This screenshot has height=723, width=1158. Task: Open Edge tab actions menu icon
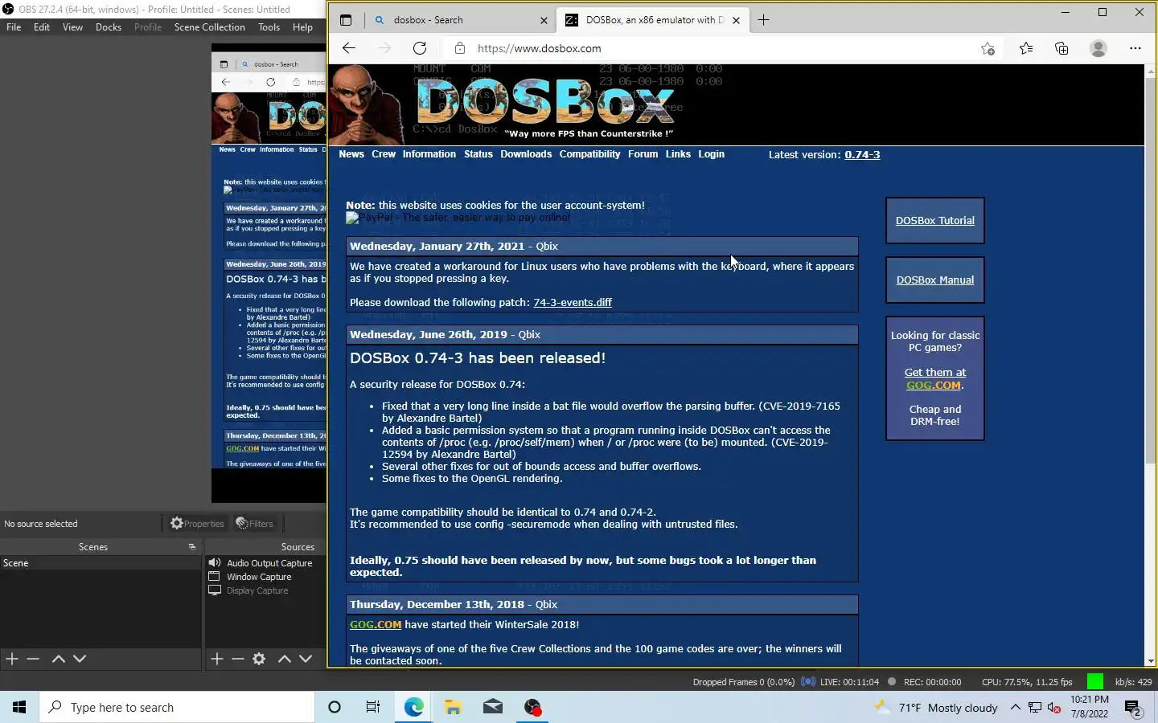(346, 20)
